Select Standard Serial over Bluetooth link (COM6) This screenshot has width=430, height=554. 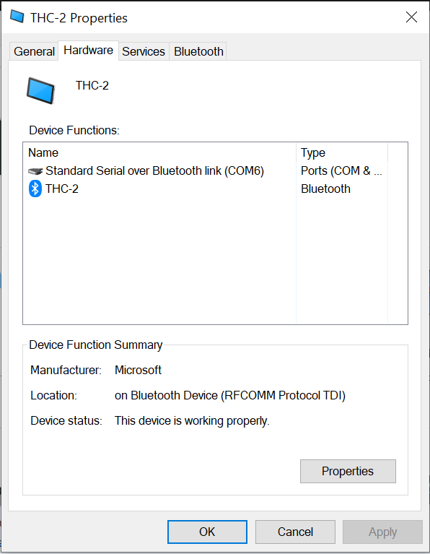tap(154, 171)
